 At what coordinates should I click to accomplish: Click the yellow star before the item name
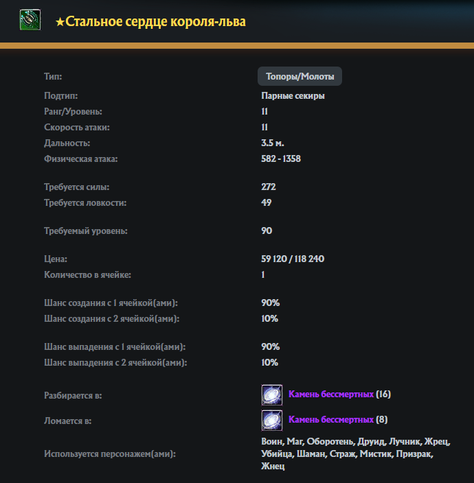60,22
